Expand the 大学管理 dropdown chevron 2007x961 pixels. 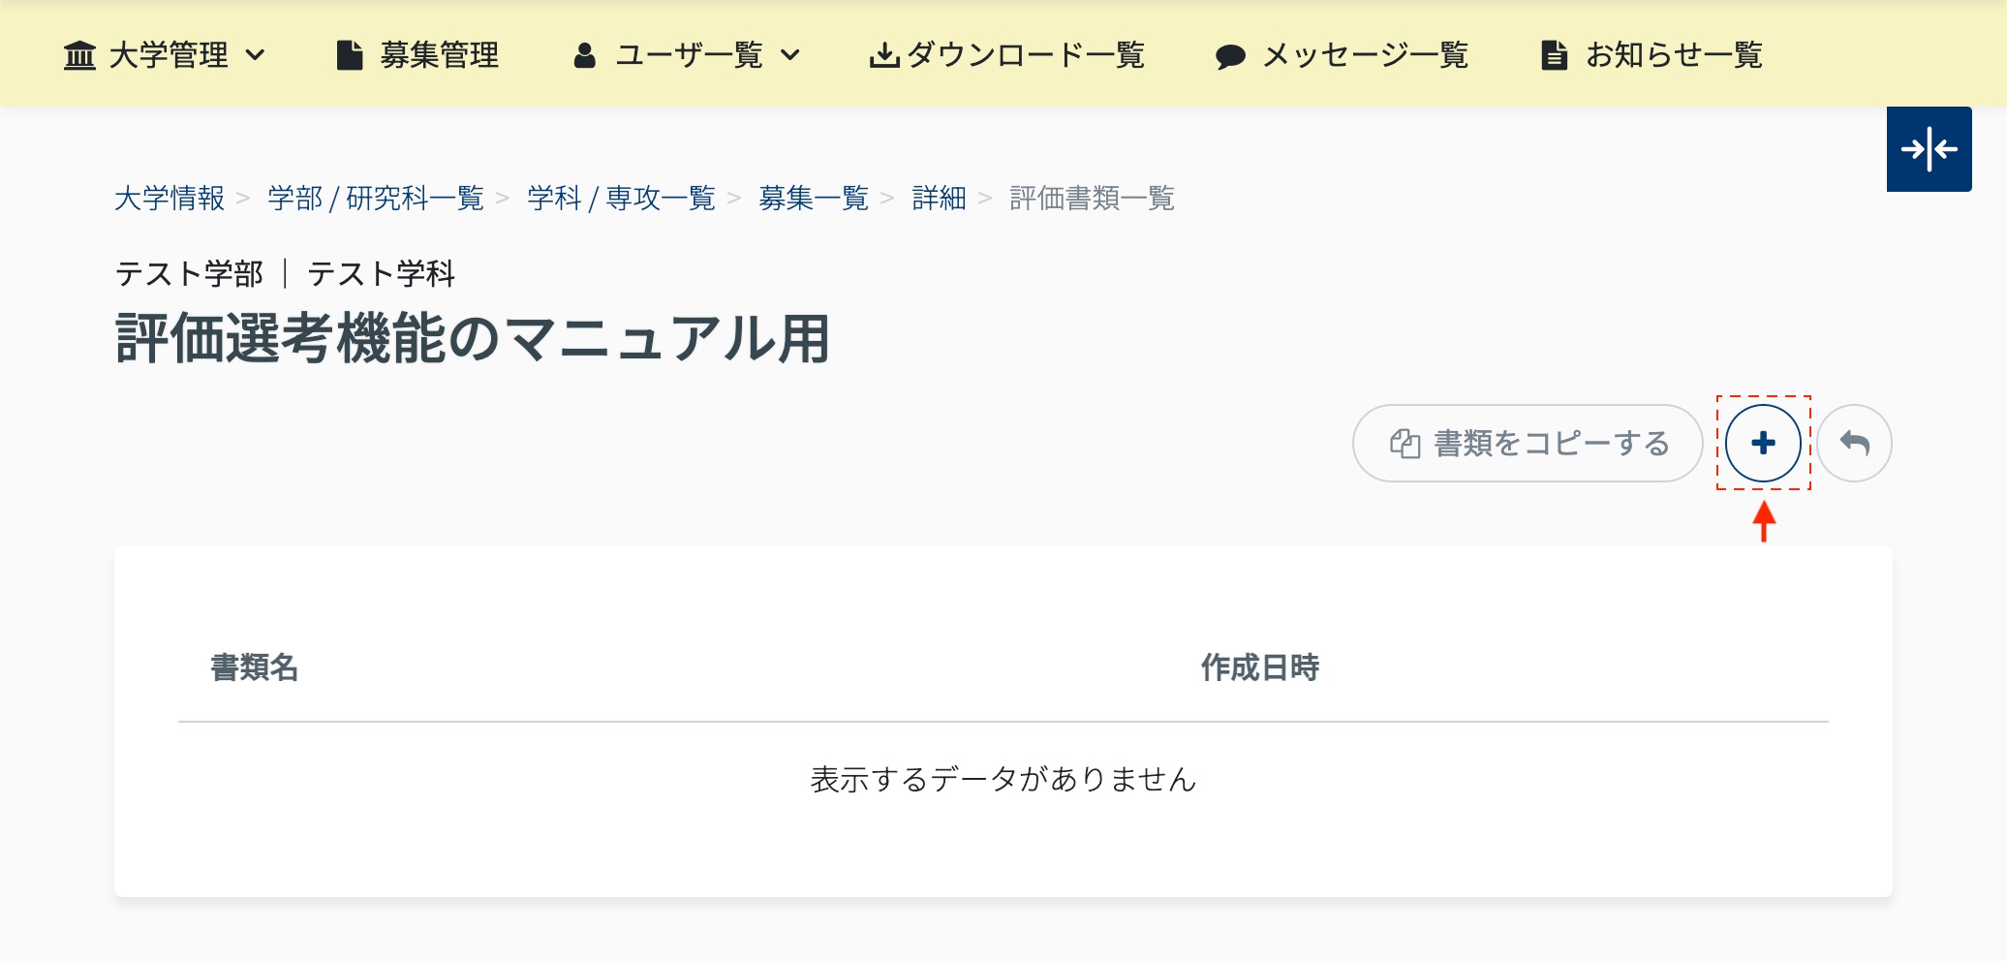[256, 55]
